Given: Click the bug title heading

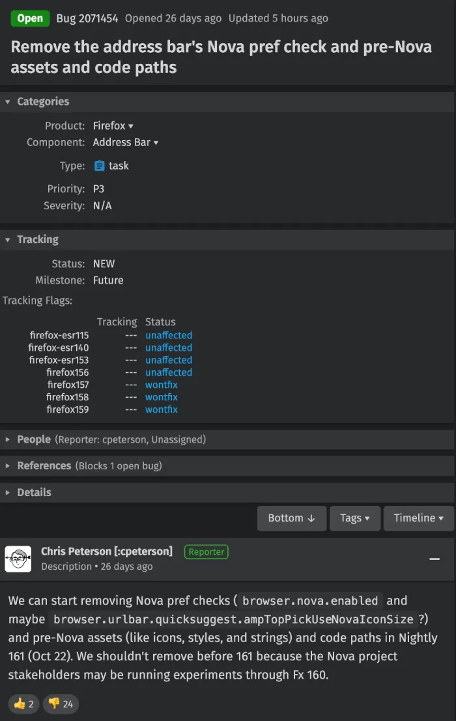Looking at the screenshot, I should (221, 57).
